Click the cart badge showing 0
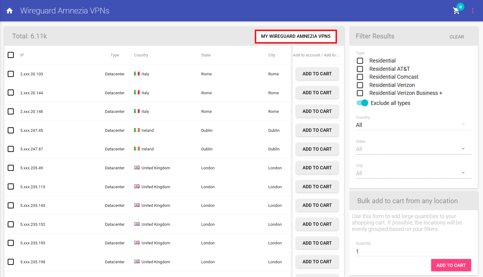Image resolution: width=483 pixels, height=277 pixels. pos(460,7)
